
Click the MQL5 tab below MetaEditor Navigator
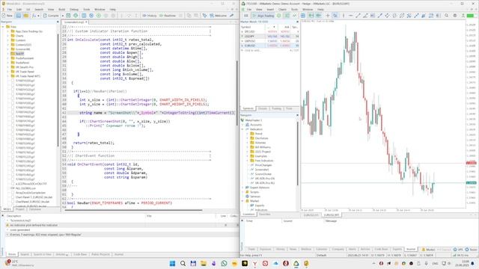pos(7,209)
